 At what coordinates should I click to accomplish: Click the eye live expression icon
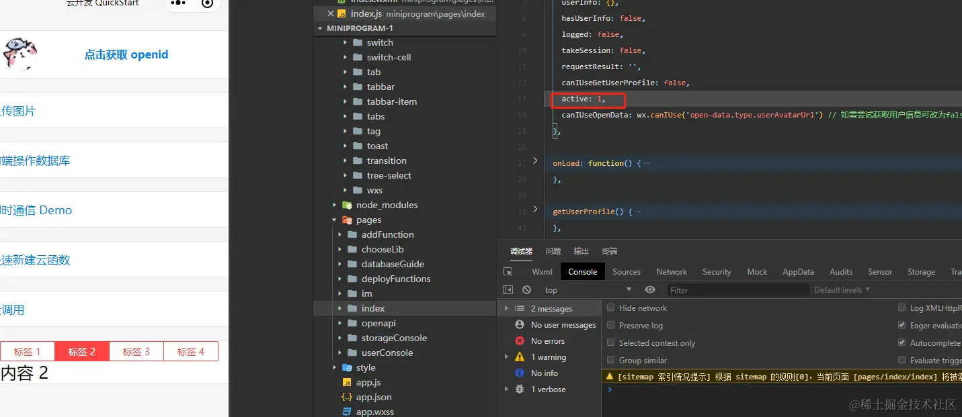(x=650, y=290)
